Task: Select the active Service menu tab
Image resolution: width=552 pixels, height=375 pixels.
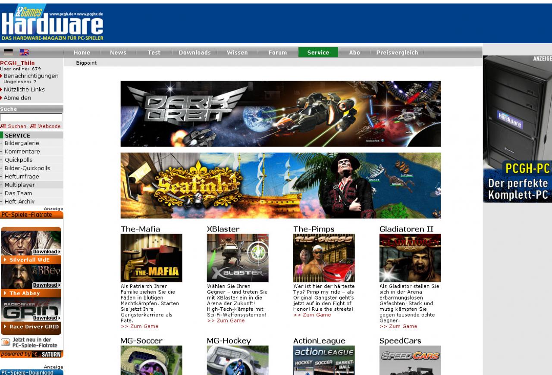Action: pos(318,53)
